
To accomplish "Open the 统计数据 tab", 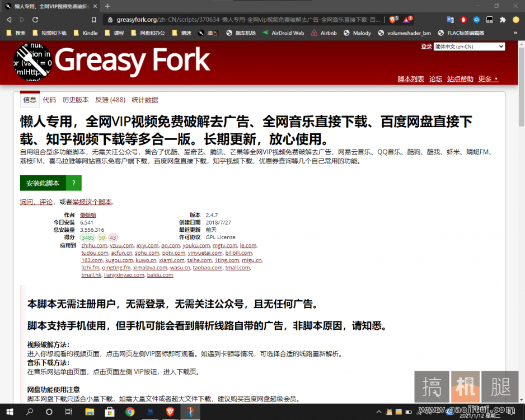I will click(144, 100).
